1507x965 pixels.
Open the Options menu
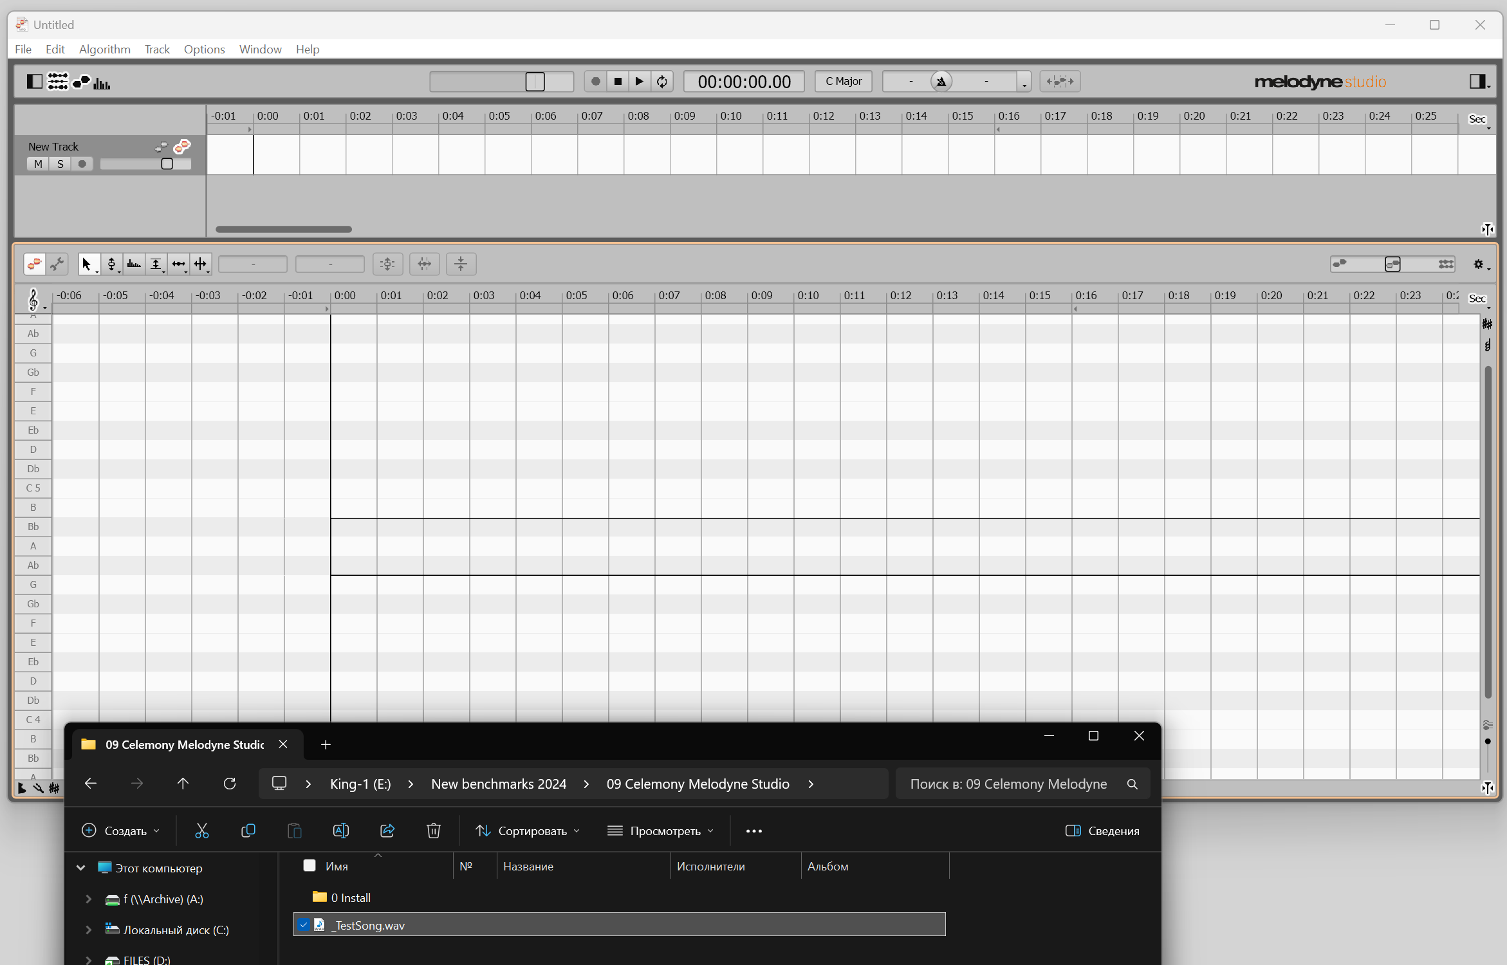click(x=204, y=50)
